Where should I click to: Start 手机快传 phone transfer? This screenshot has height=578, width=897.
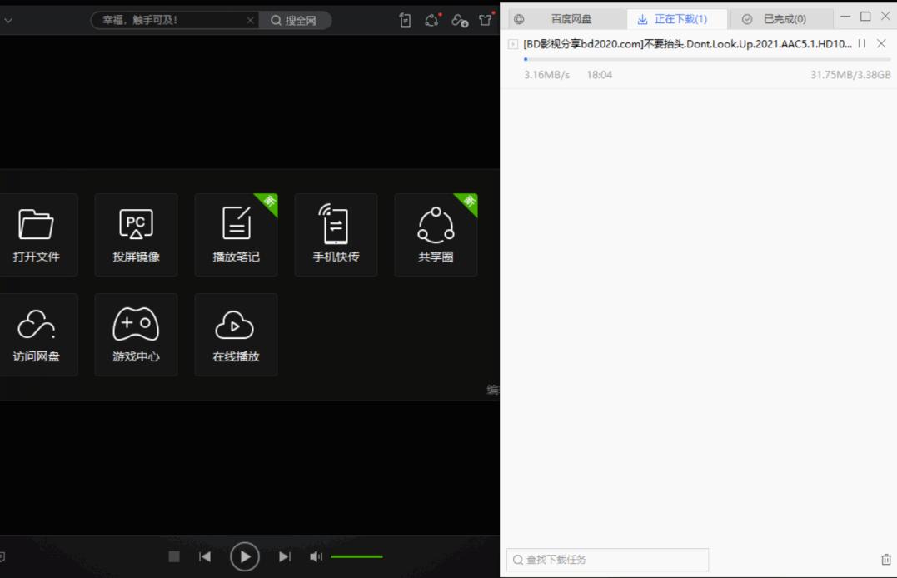coord(336,235)
